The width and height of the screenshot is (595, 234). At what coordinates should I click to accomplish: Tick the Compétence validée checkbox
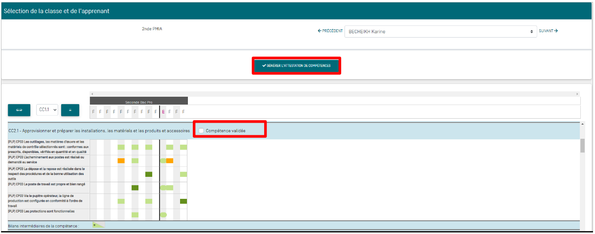201,131
